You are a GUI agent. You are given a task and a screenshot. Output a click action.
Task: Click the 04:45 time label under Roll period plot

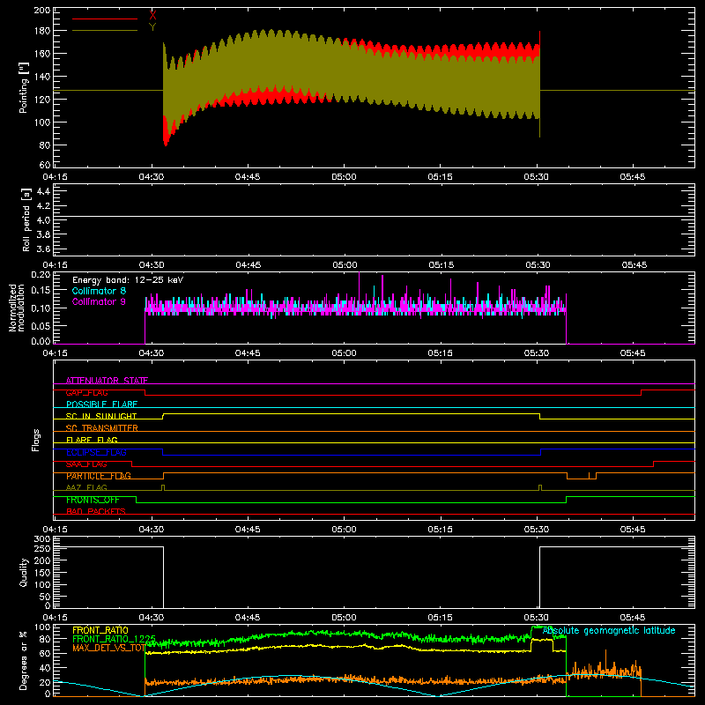pos(249,265)
